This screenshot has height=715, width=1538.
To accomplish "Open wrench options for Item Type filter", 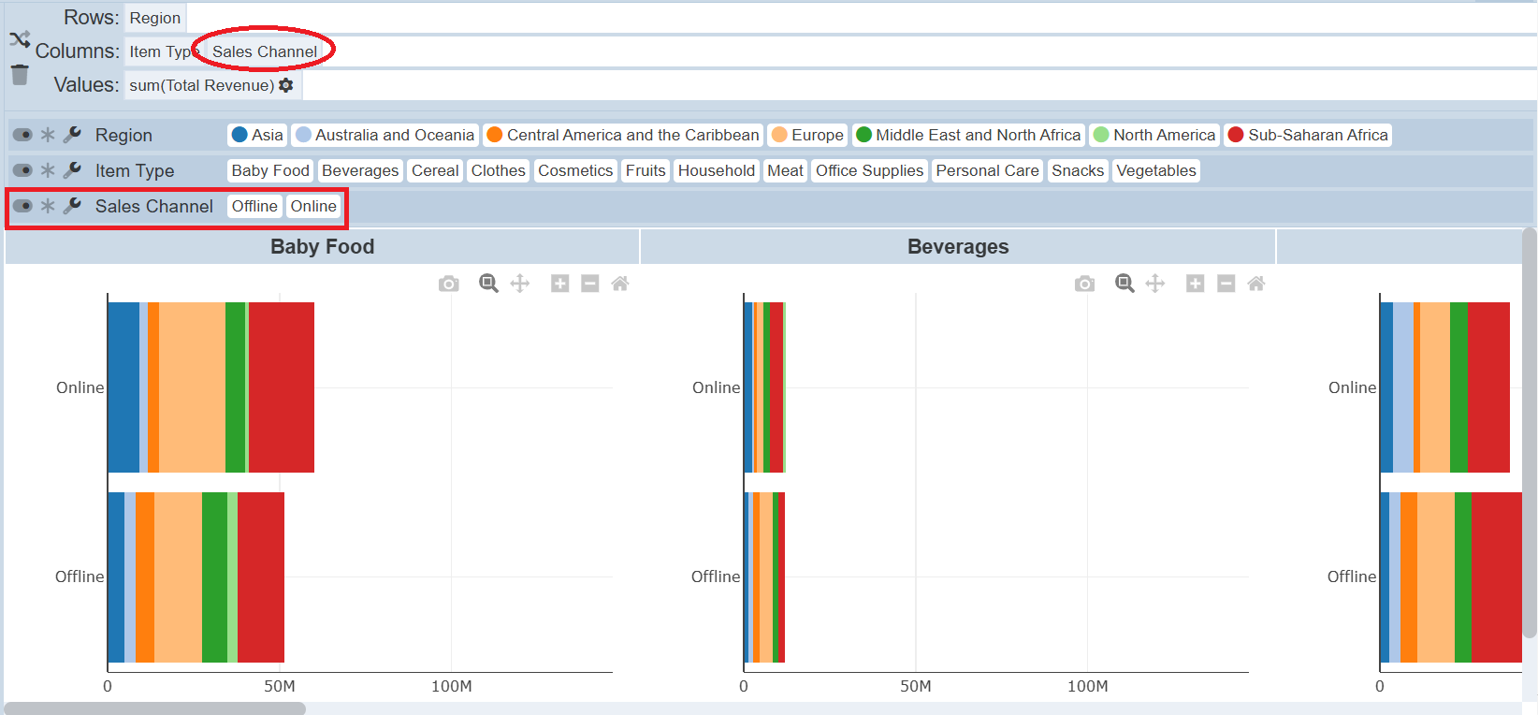I will [72, 170].
